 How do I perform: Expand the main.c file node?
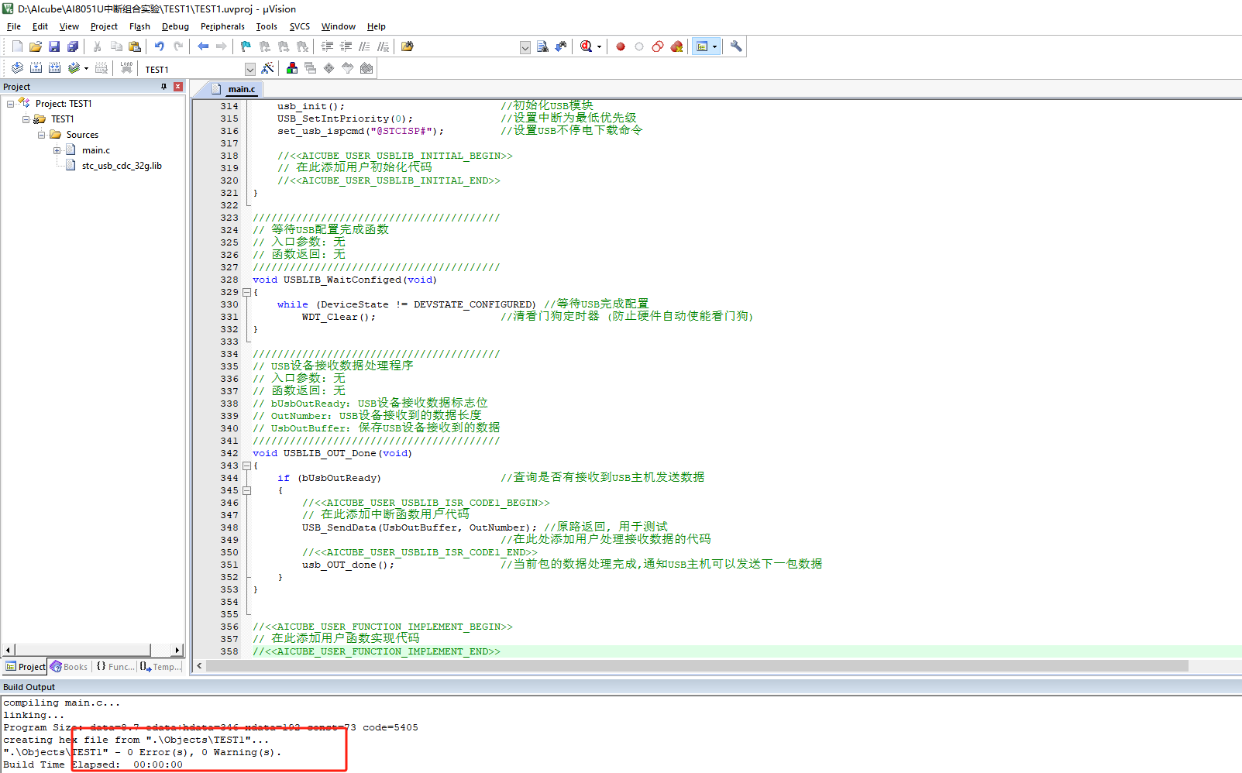57,150
